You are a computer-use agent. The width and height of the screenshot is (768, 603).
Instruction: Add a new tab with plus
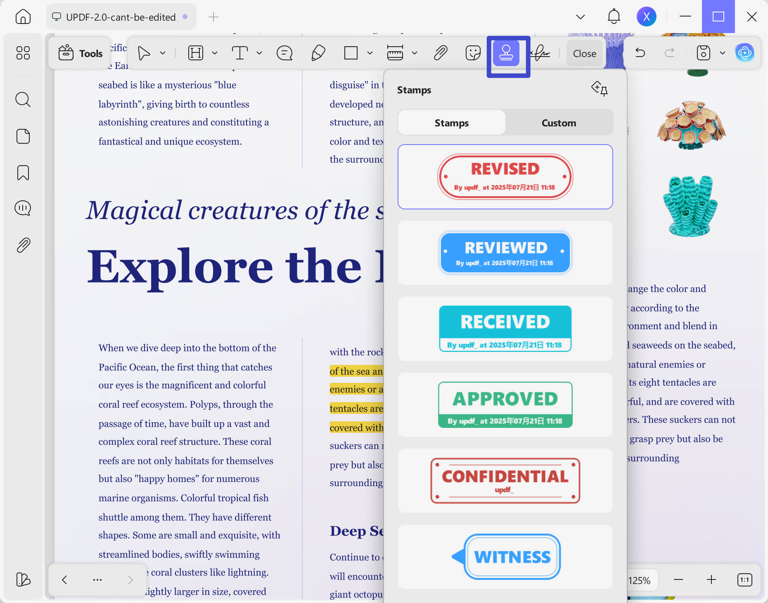(213, 17)
